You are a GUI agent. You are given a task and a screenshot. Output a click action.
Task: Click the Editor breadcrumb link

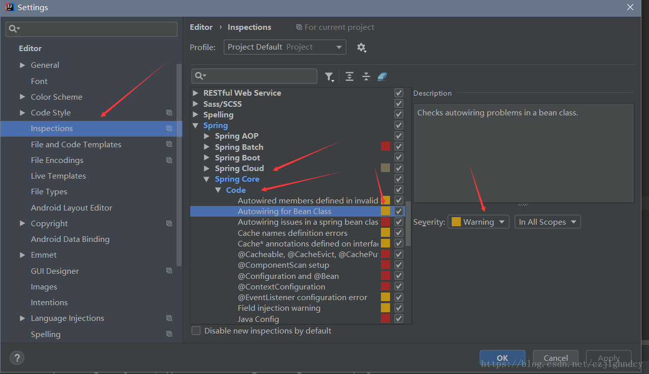pos(201,27)
